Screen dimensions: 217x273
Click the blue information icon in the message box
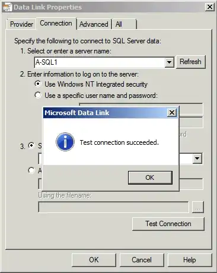click(x=65, y=142)
